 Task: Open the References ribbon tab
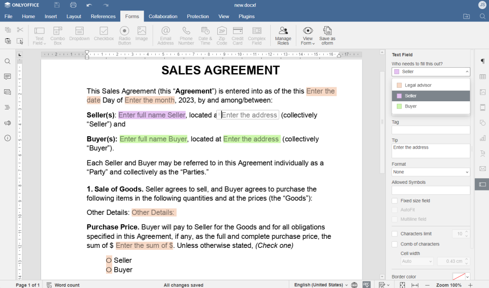103,16
